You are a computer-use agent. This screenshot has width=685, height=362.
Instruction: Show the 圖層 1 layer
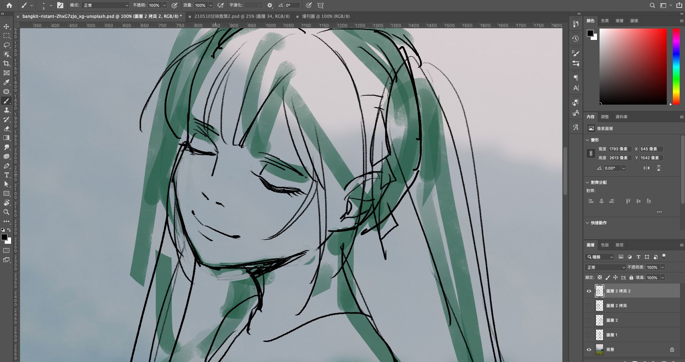pyautogui.click(x=589, y=335)
